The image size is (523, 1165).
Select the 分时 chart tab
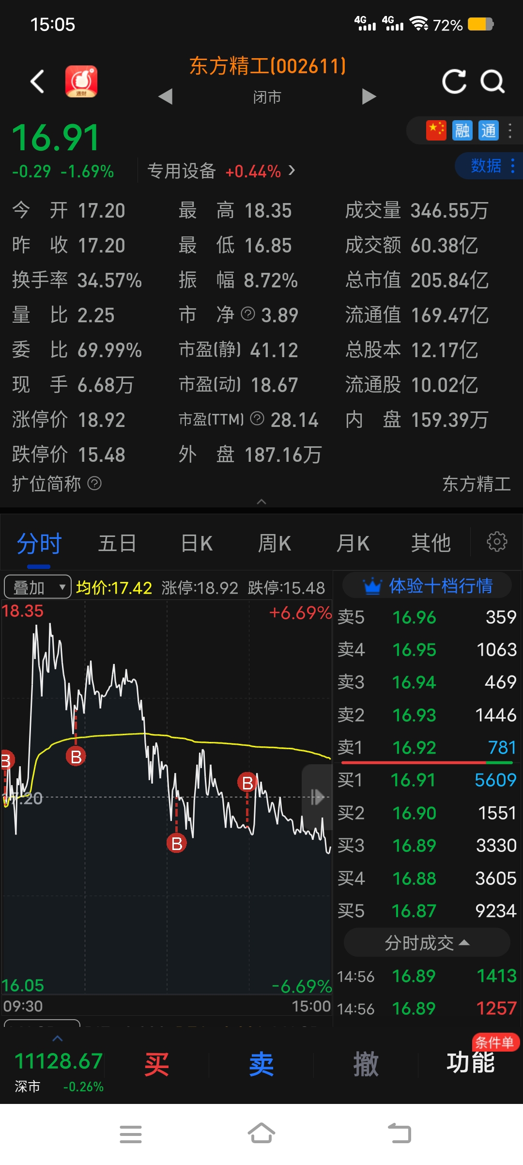(39, 543)
